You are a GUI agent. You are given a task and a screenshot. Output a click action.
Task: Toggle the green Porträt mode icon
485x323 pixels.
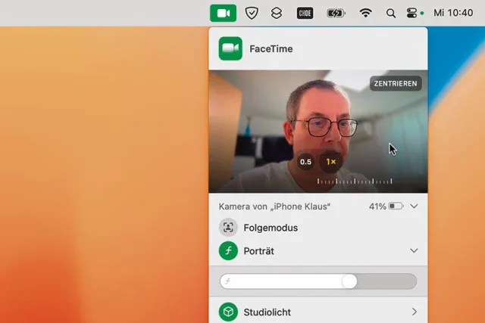pos(228,250)
